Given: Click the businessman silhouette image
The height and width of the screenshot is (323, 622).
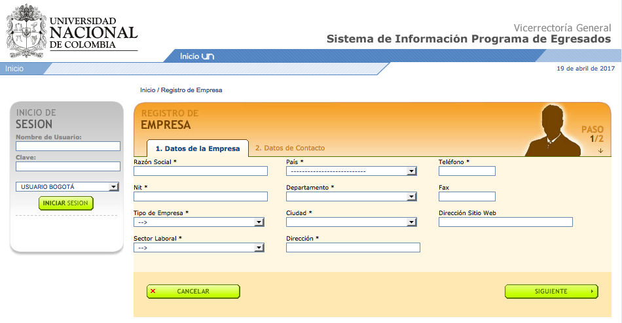Looking at the screenshot, I should pyautogui.click(x=553, y=130).
